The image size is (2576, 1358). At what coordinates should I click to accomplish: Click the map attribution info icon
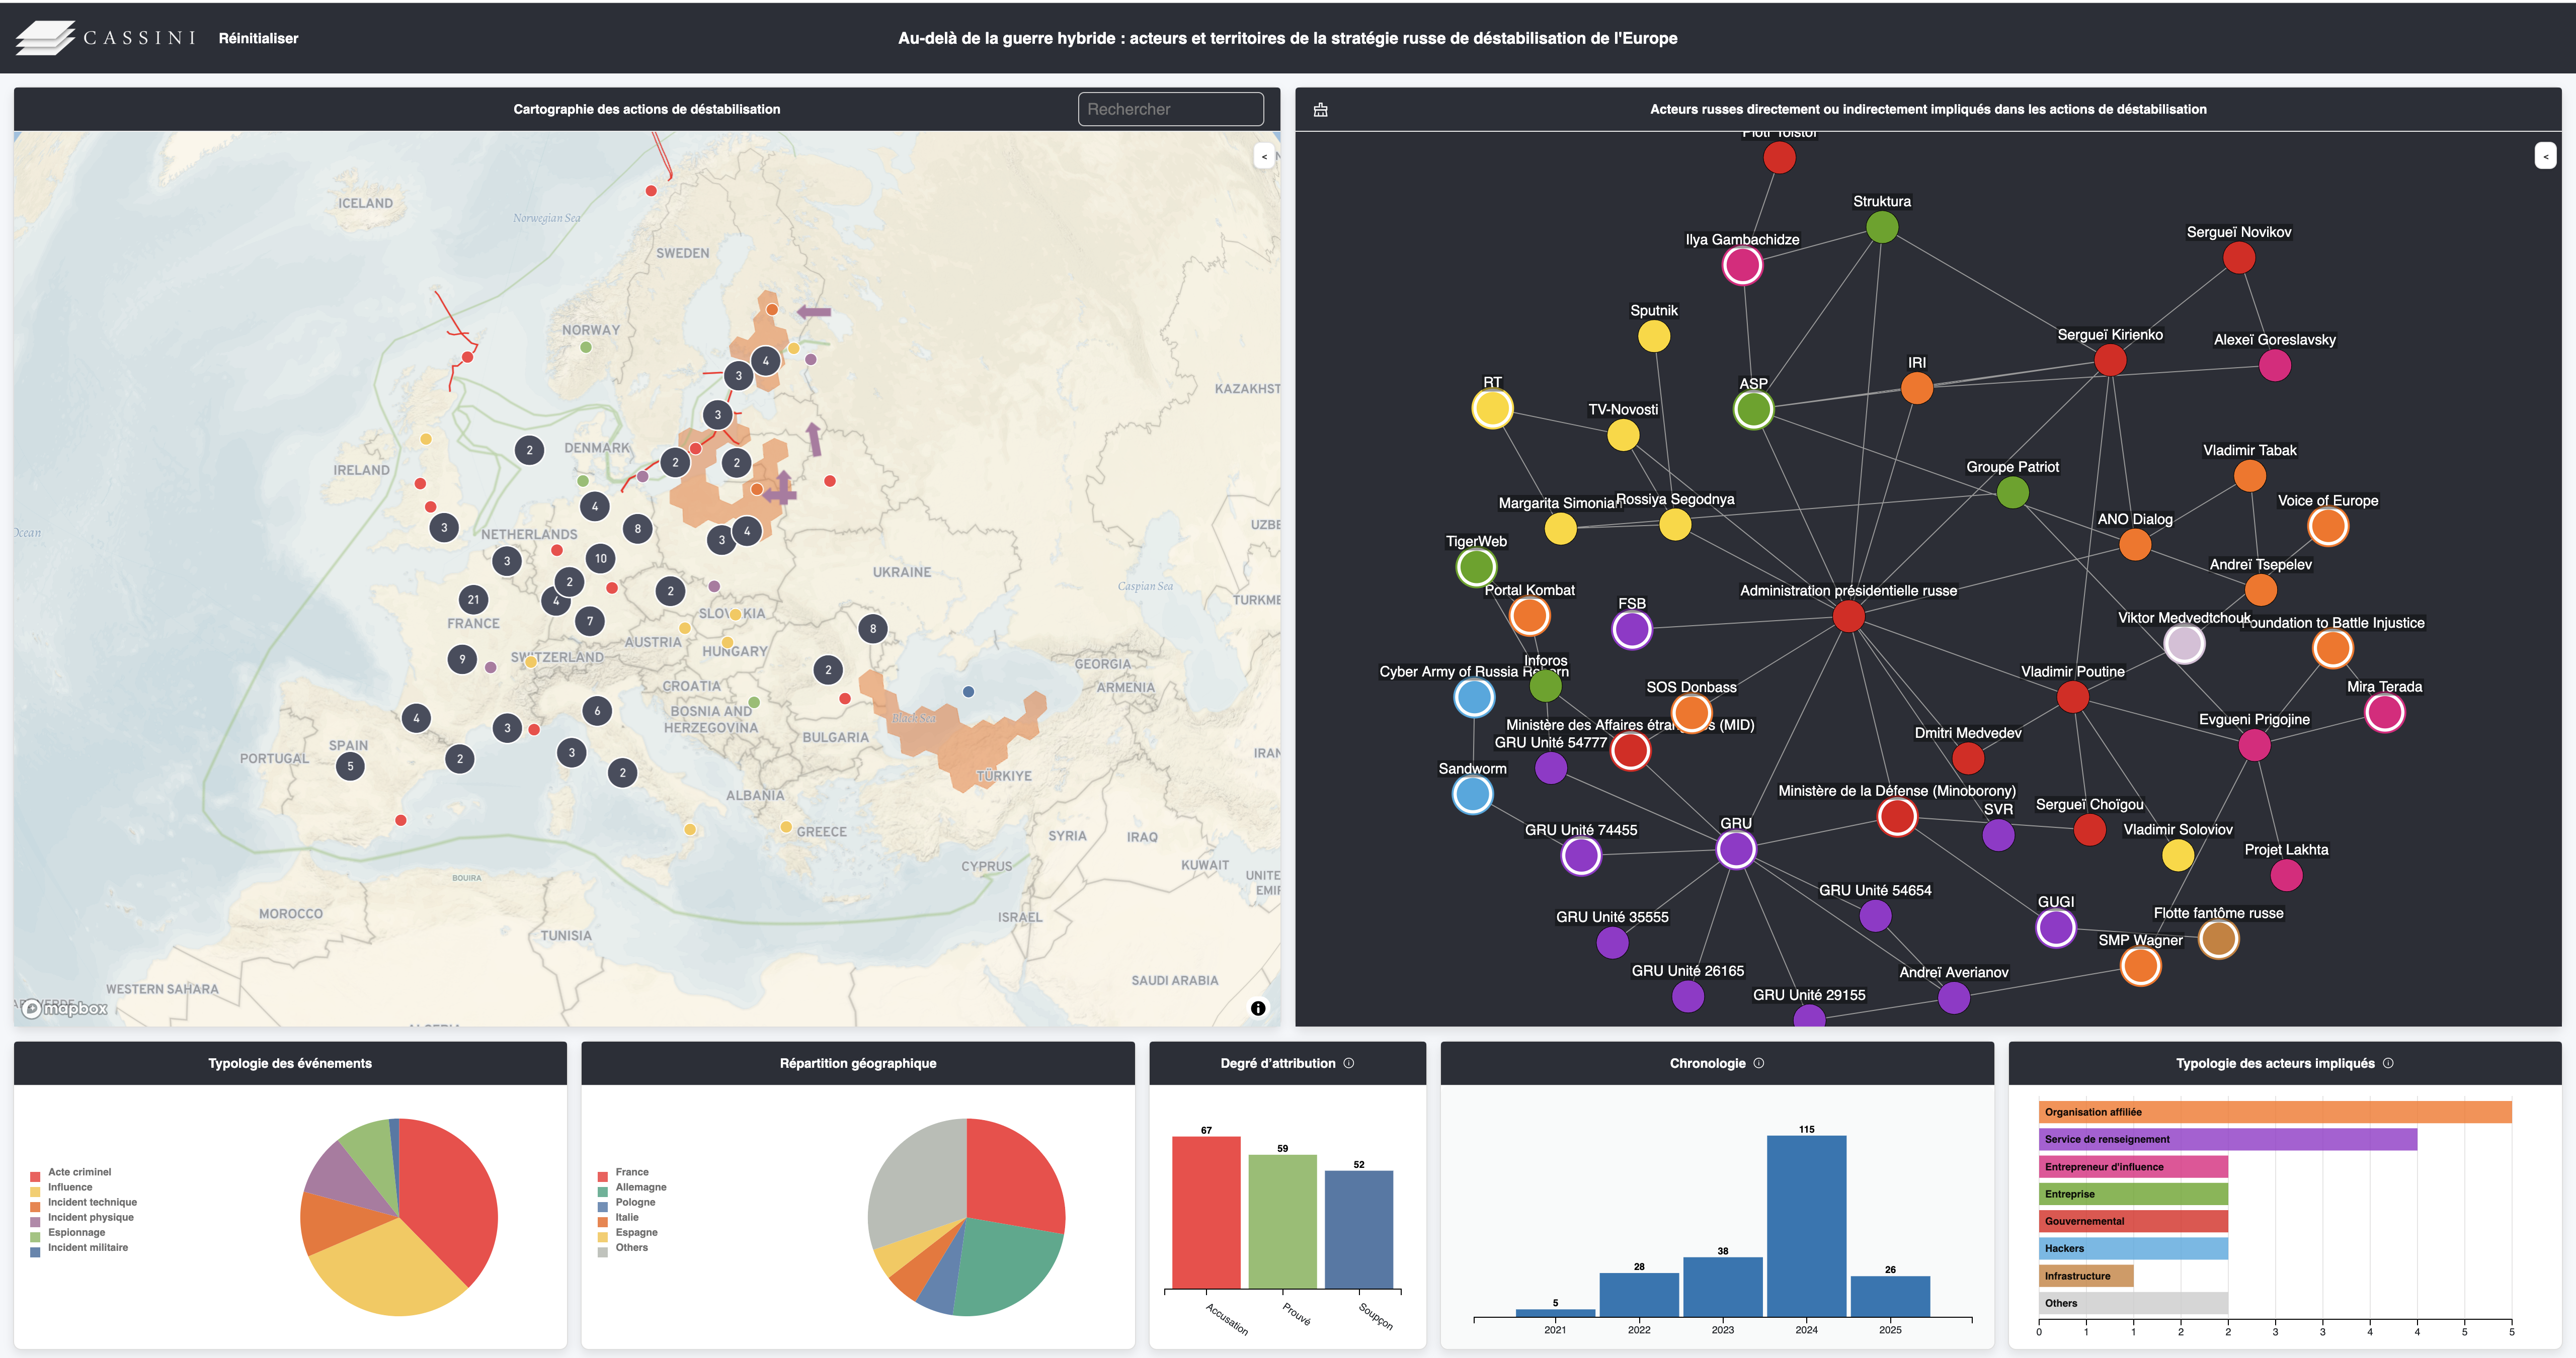pos(1258,1008)
